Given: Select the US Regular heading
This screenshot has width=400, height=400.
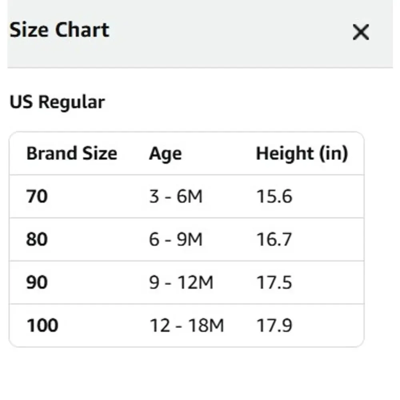Looking at the screenshot, I should tap(57, 102).
